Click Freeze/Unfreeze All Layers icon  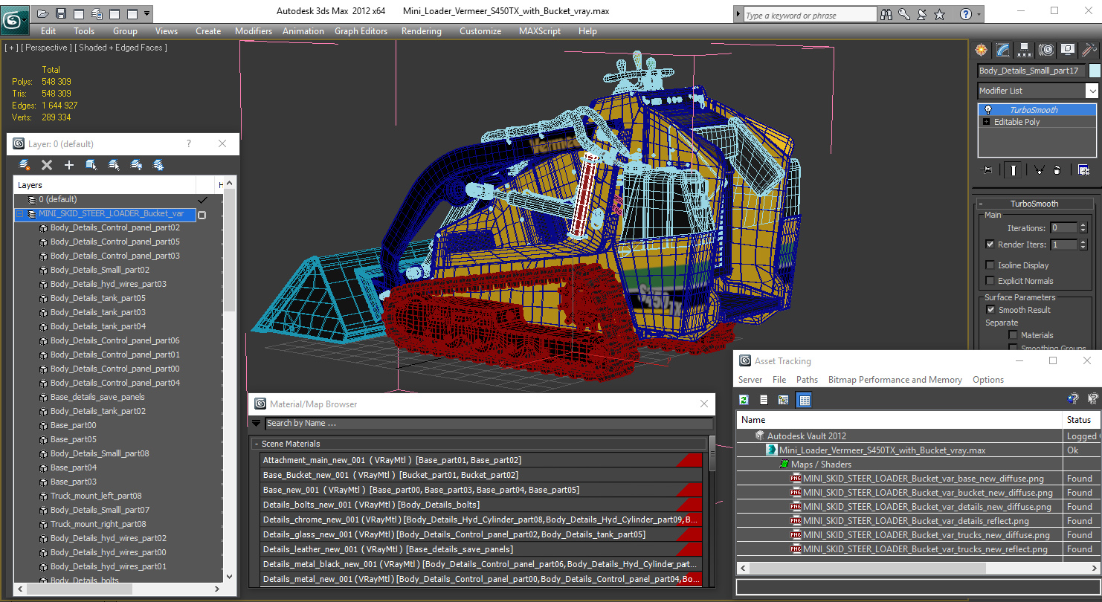(158, 165)
